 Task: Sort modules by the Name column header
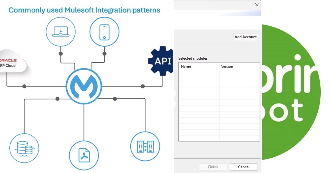point(186,66)
